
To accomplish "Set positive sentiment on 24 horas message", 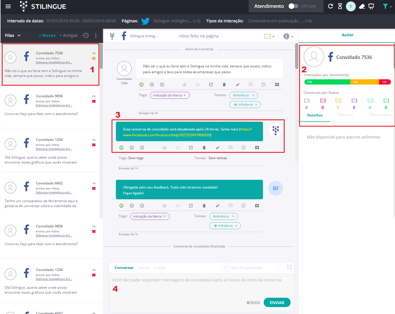I will click(121, 148).
